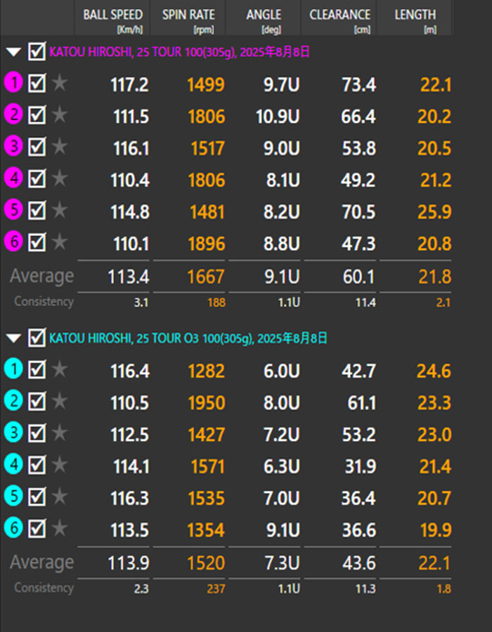Star shot 1 in the magenta TOUR 100 group
Viewport: 492px width, 632px height.
click(x=60, y=84)
